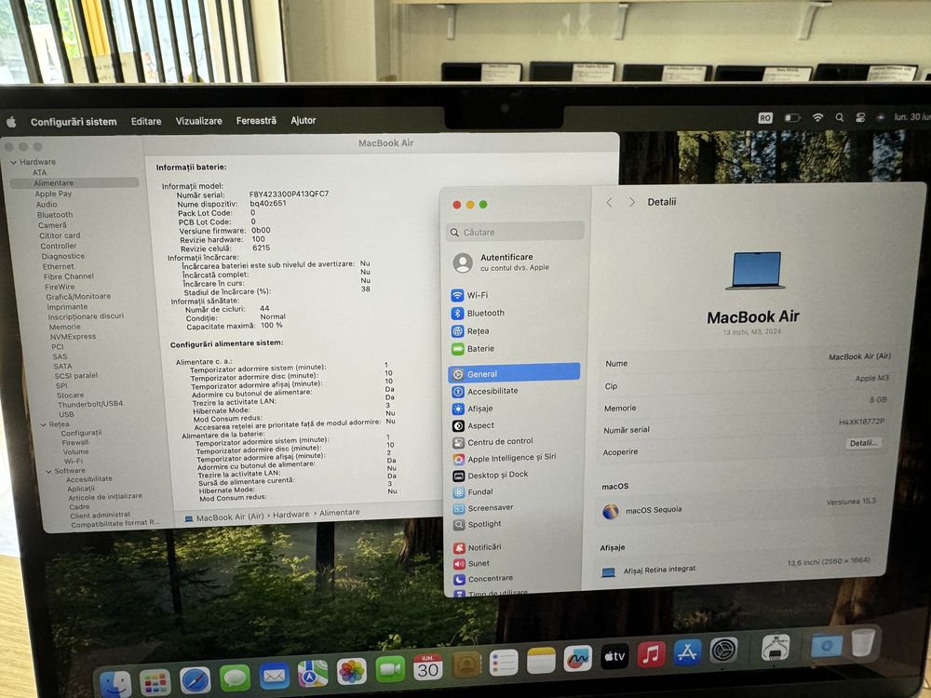The width and height of the screenshot is (931, 698).
Task: Click the Wi-Fi icon in the menu bar
Action: (817, 117)
